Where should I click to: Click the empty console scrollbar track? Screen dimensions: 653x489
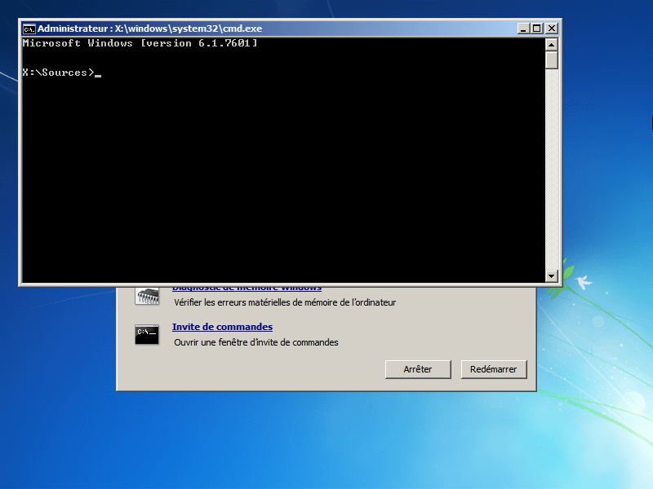[552, 170]
